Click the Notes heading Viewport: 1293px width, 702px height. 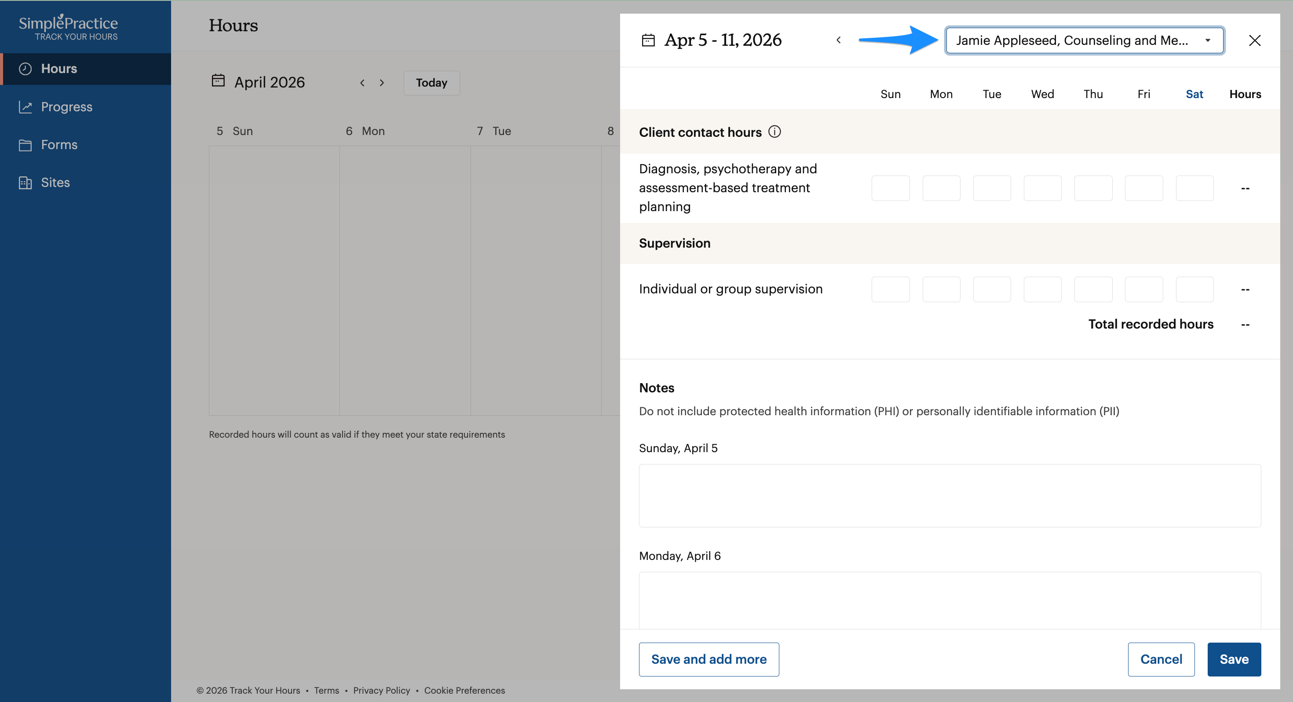click(x=657, y=388)
